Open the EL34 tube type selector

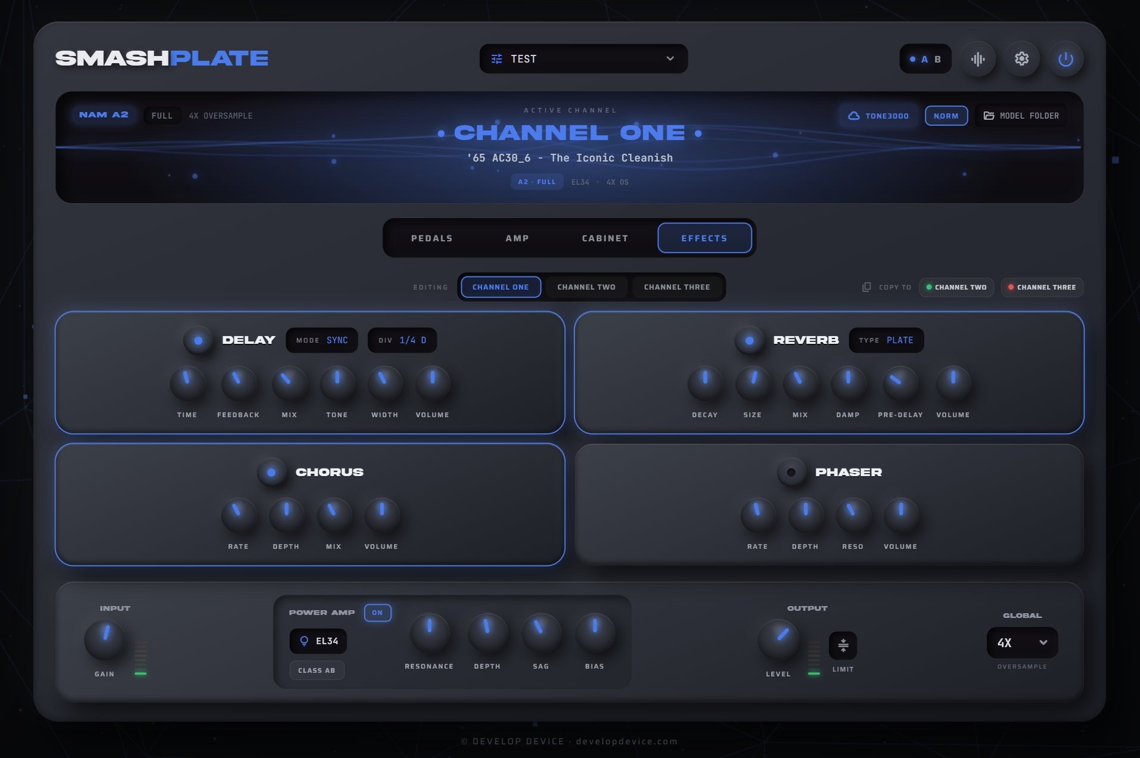(x=318, y=641)
